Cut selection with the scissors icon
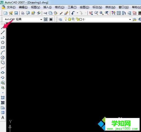Screen dimensions: 141x132 point(45,13)
